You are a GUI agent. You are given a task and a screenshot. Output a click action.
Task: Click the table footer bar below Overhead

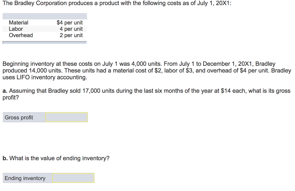click(44, 42)
